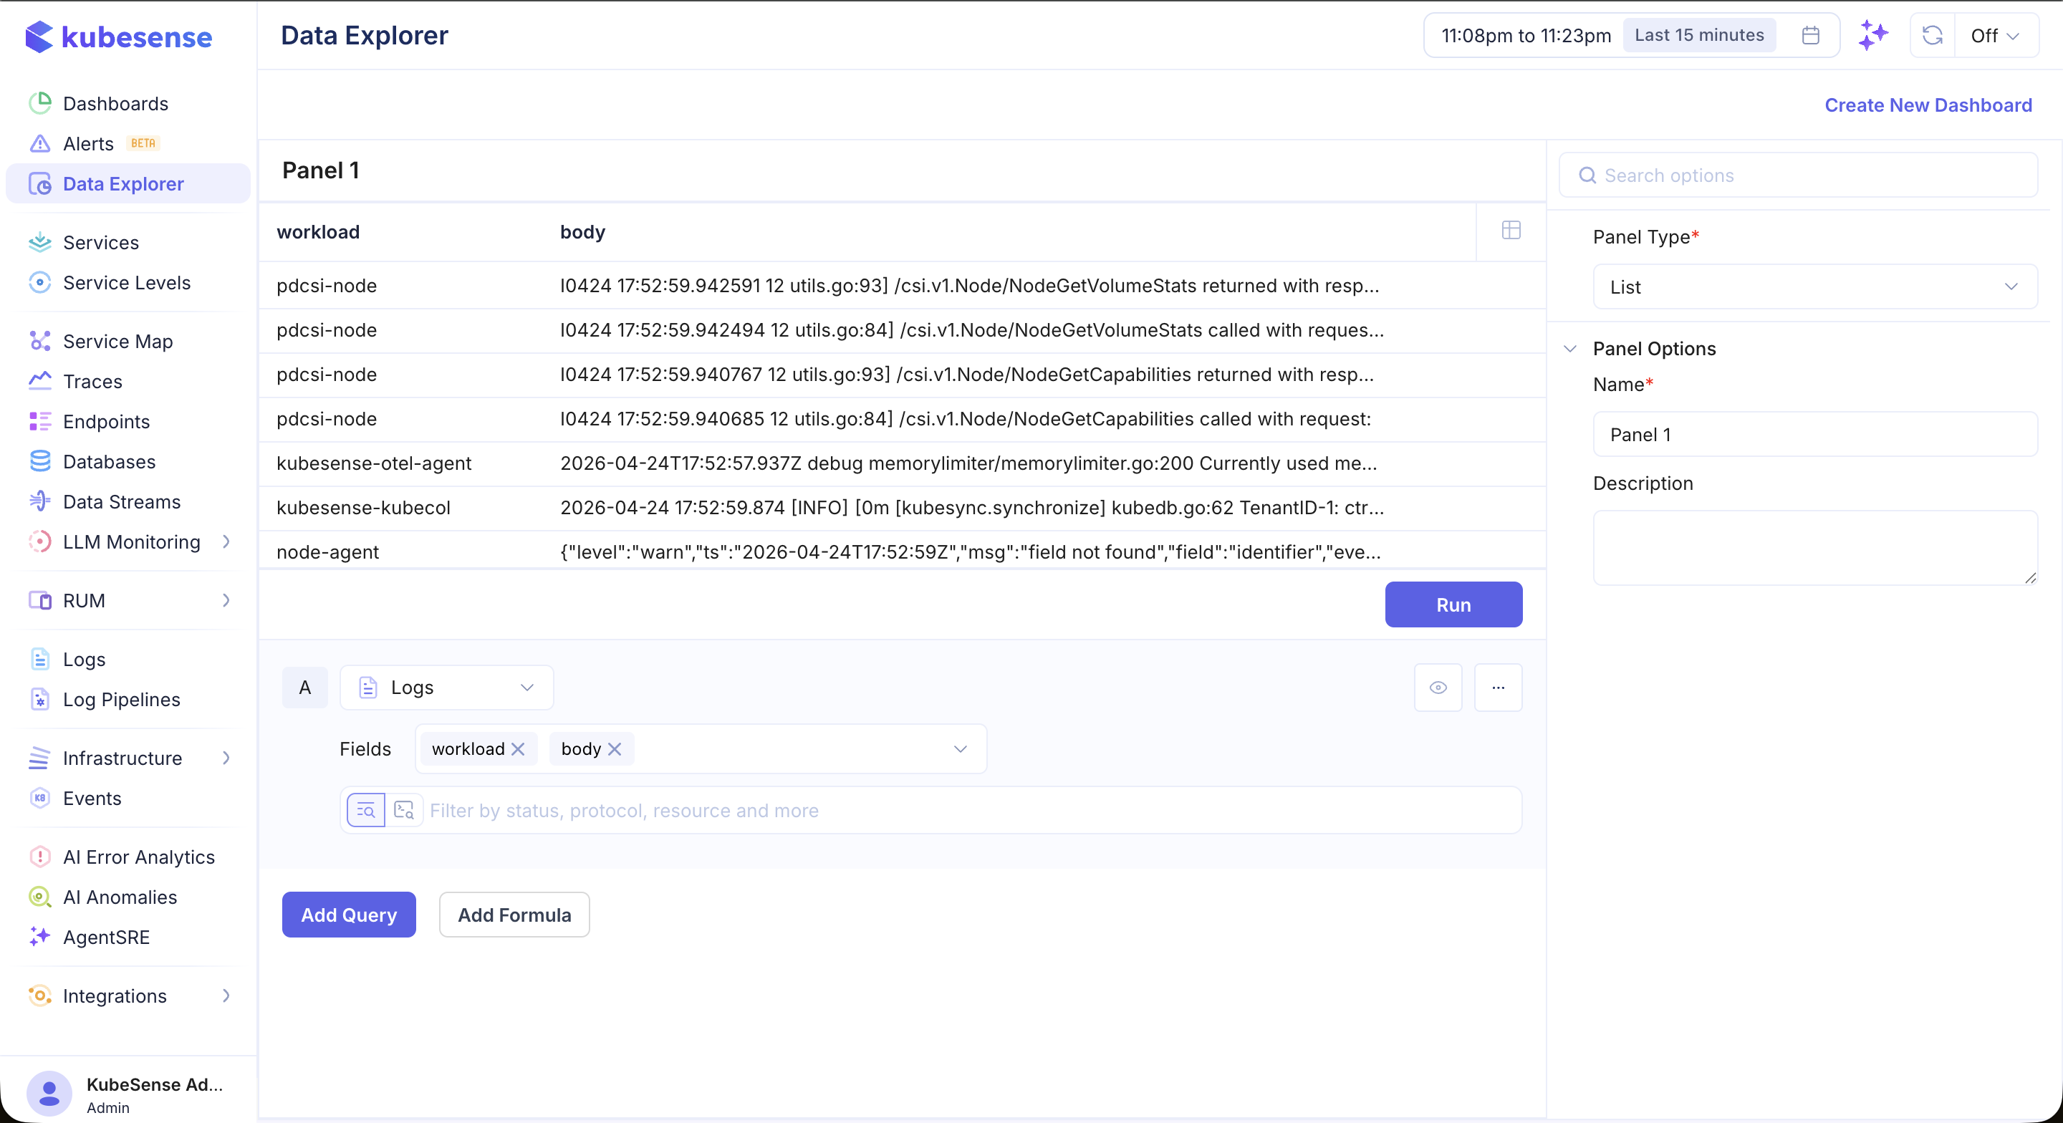Click the Logs icon in sidebar
Viewport: 2063px width, 1123px height.
point(39,659)
